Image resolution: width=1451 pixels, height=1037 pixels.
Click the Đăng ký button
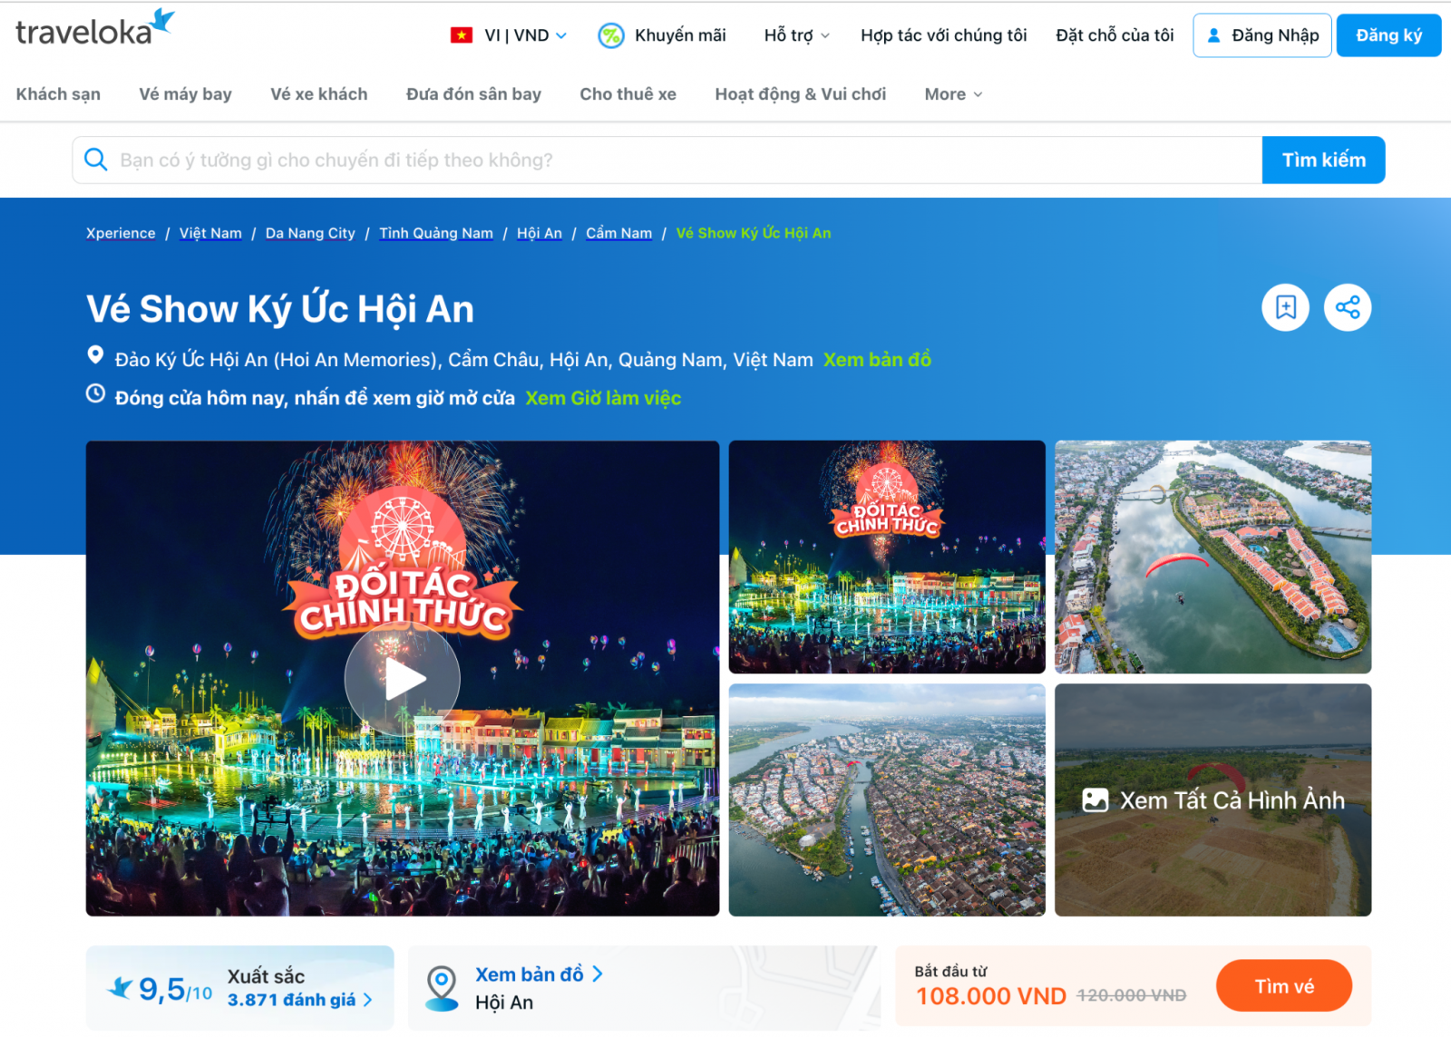(1388, 35)
